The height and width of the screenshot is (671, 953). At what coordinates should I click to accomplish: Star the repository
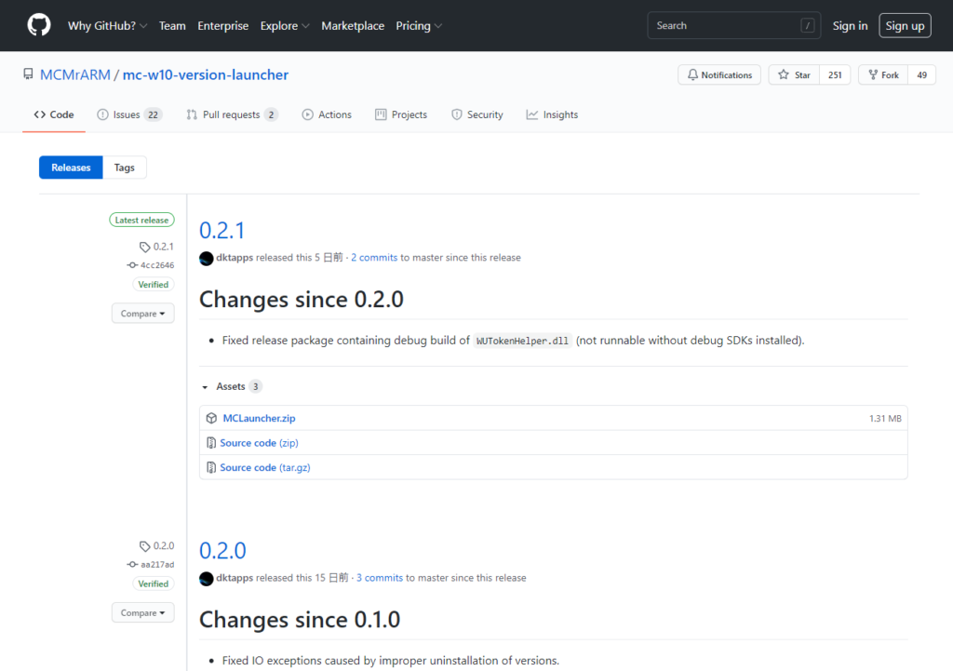[794, 74]
